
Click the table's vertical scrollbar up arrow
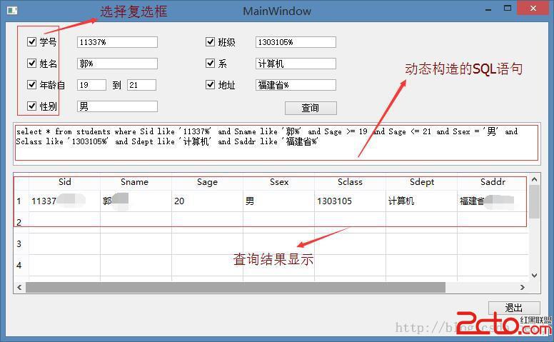click(x=534, y=179)
